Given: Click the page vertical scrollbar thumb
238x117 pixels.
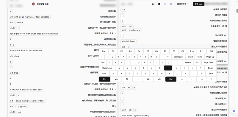Looking at the screenshot, I should click(237, 11).
